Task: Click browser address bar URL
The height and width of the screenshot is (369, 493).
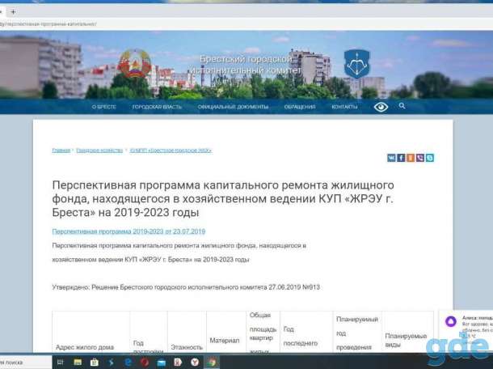Action: tap(48, 24)
